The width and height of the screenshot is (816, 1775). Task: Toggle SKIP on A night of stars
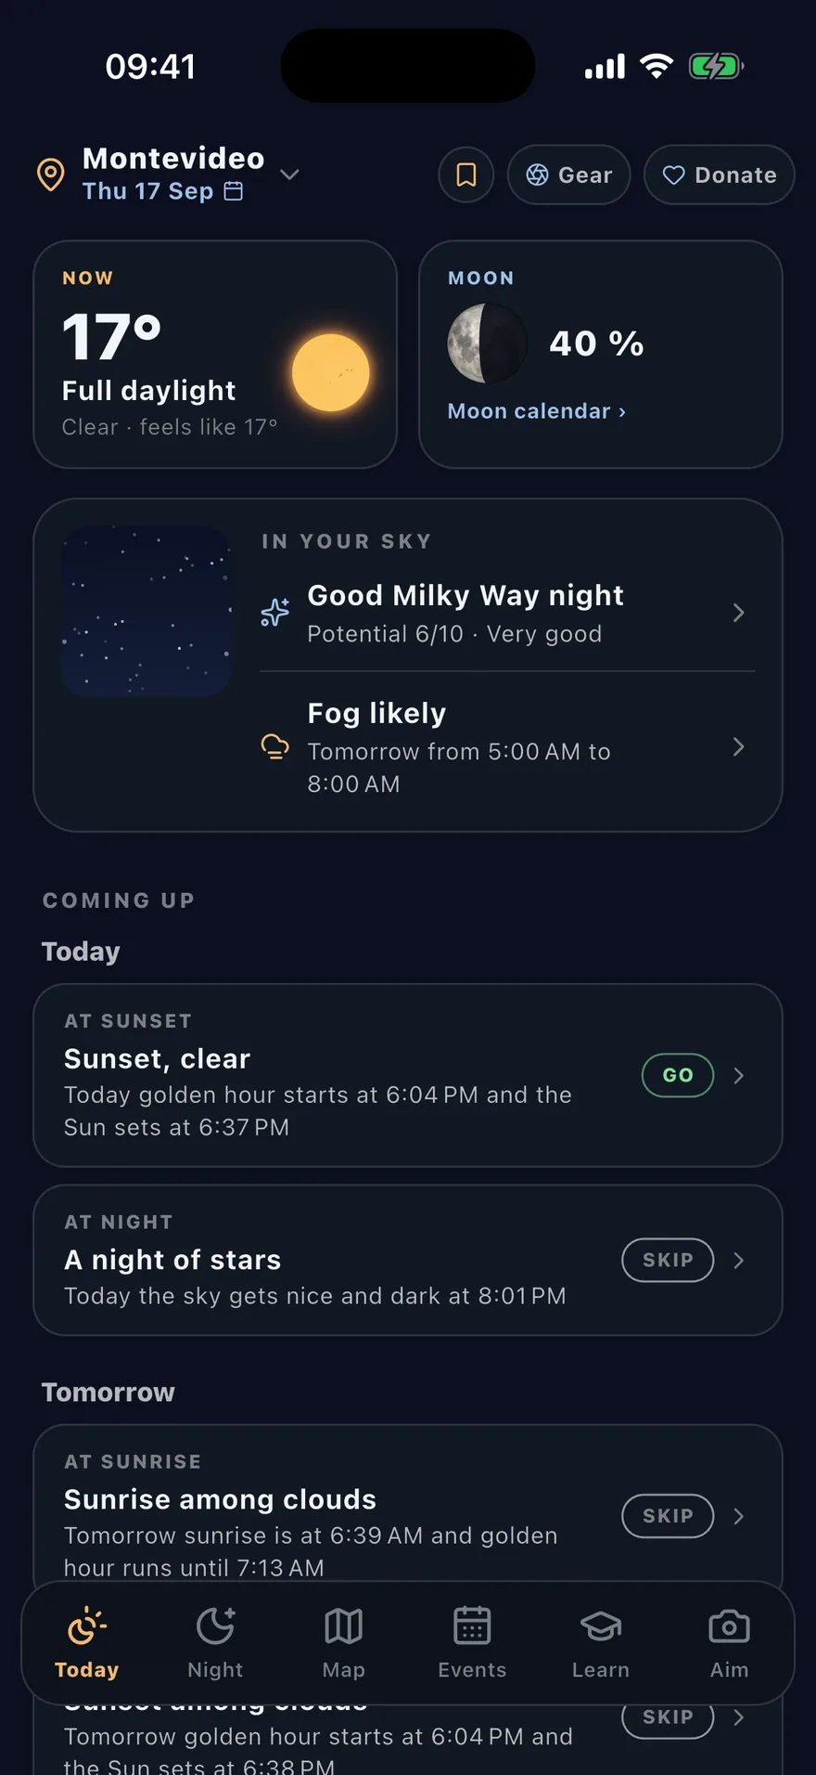pos(668,1260)
